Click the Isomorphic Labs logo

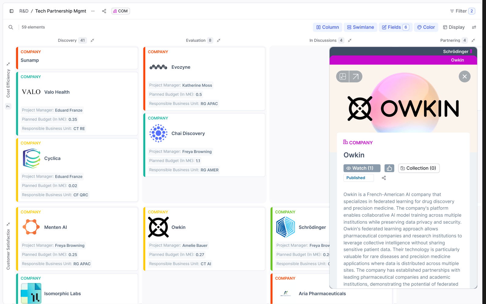31,293
